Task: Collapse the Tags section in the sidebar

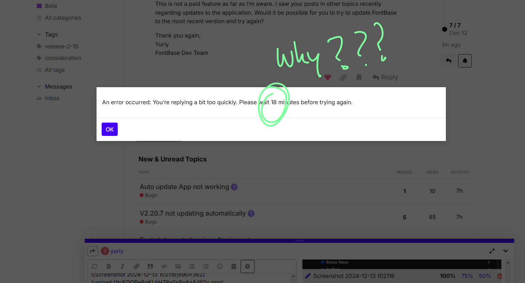Action: (x=40, y=34)
